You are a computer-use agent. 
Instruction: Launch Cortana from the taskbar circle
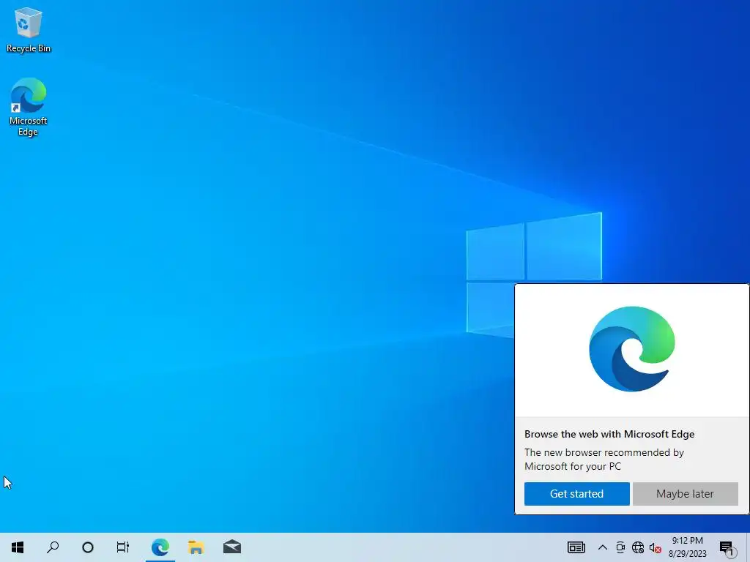click(x=88, y=547)
